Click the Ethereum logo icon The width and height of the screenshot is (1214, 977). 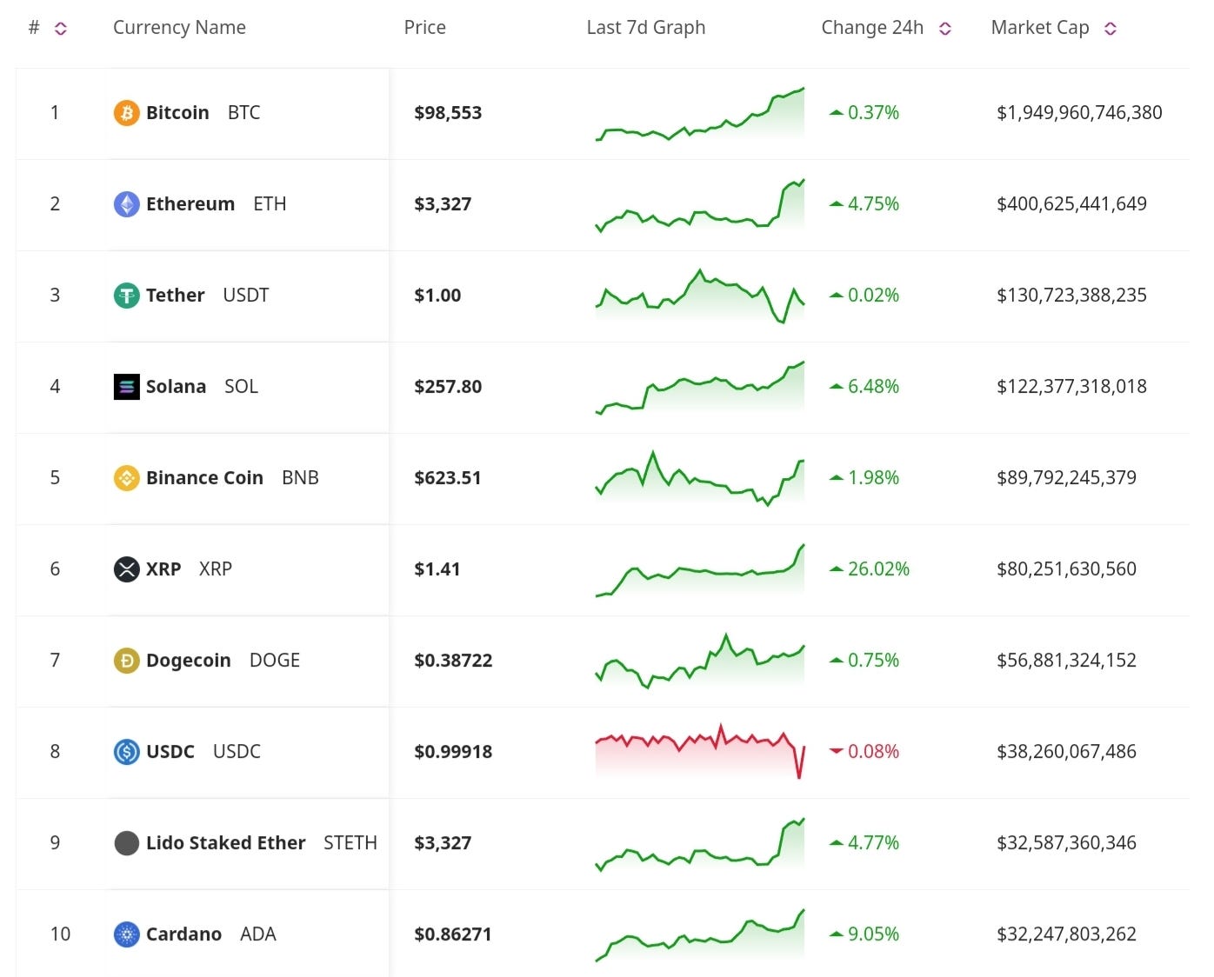point(127,204)
